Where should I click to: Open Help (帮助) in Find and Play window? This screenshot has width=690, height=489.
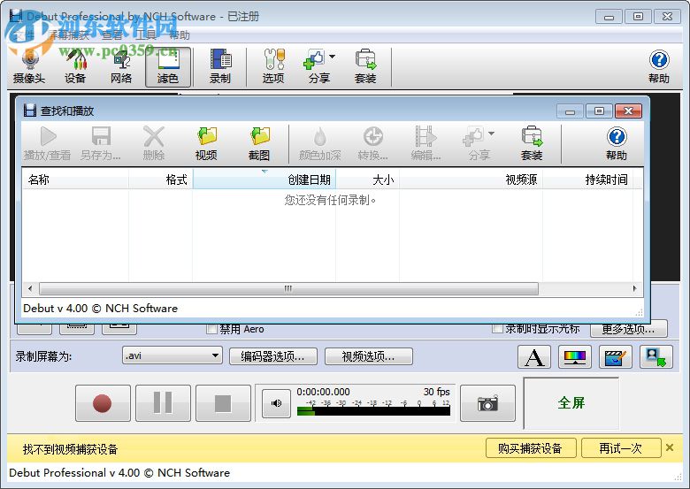pos(617,143)
